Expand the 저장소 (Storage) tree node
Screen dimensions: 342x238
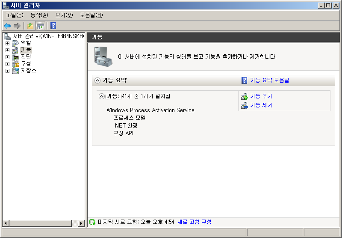coord(7,71)
